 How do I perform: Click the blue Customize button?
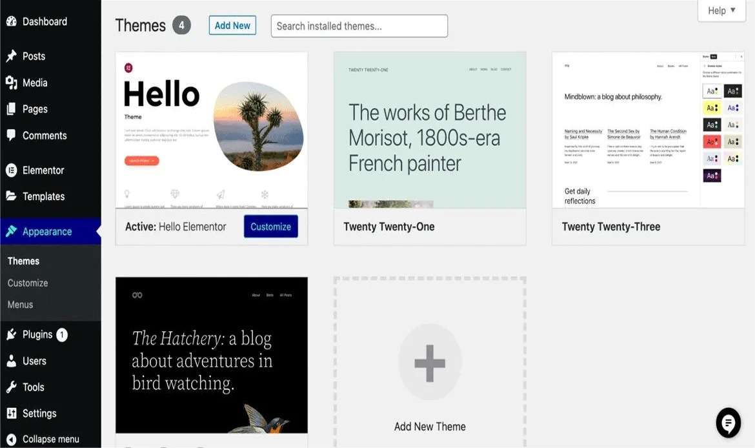point(270,227)
